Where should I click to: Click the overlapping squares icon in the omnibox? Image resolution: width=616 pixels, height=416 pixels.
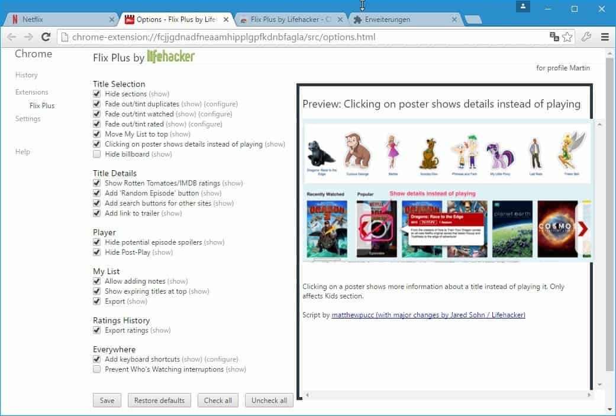click(x=553, y=36)
